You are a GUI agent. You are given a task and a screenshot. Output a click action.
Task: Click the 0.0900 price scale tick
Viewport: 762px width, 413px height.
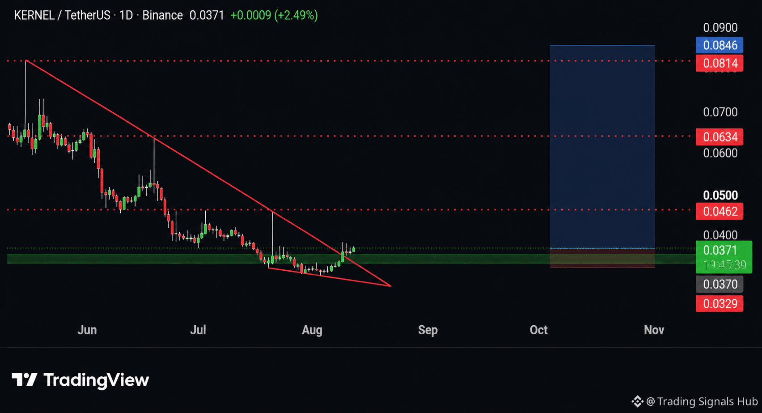(x=720, y=28)
